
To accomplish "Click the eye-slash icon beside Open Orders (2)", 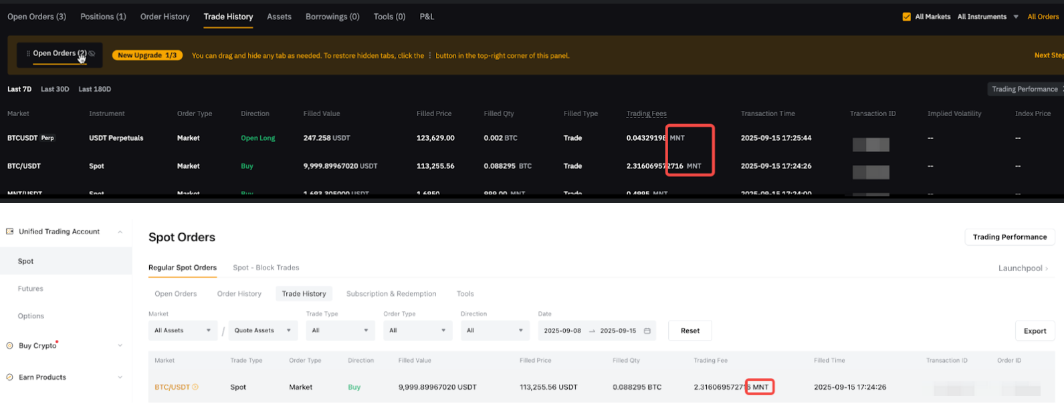I will [92, 53].
